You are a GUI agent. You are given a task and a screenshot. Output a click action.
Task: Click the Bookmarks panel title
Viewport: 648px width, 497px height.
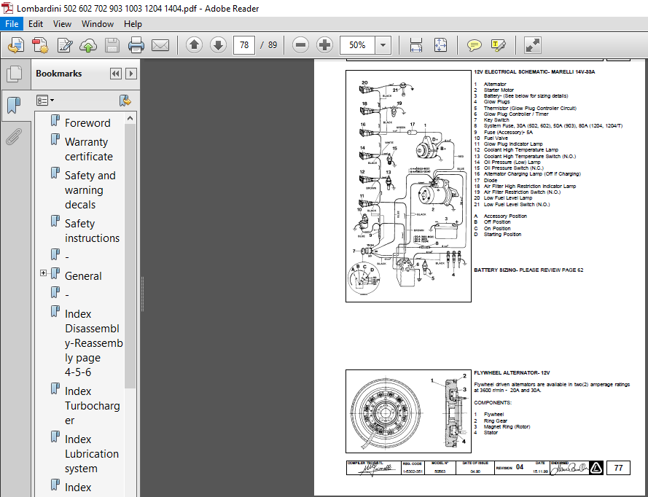(59, 74)
